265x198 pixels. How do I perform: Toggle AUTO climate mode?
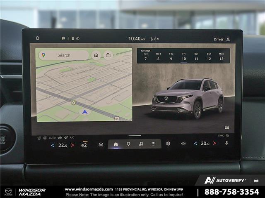pyautogui.click(x=52, y=138)
